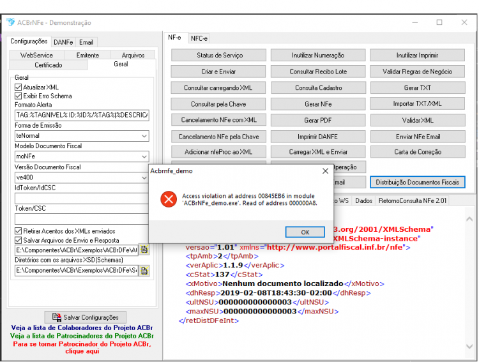Open the Colaboradores do Projeto ACBr link
The image size is (479, 362).
[x=82, y=328]
